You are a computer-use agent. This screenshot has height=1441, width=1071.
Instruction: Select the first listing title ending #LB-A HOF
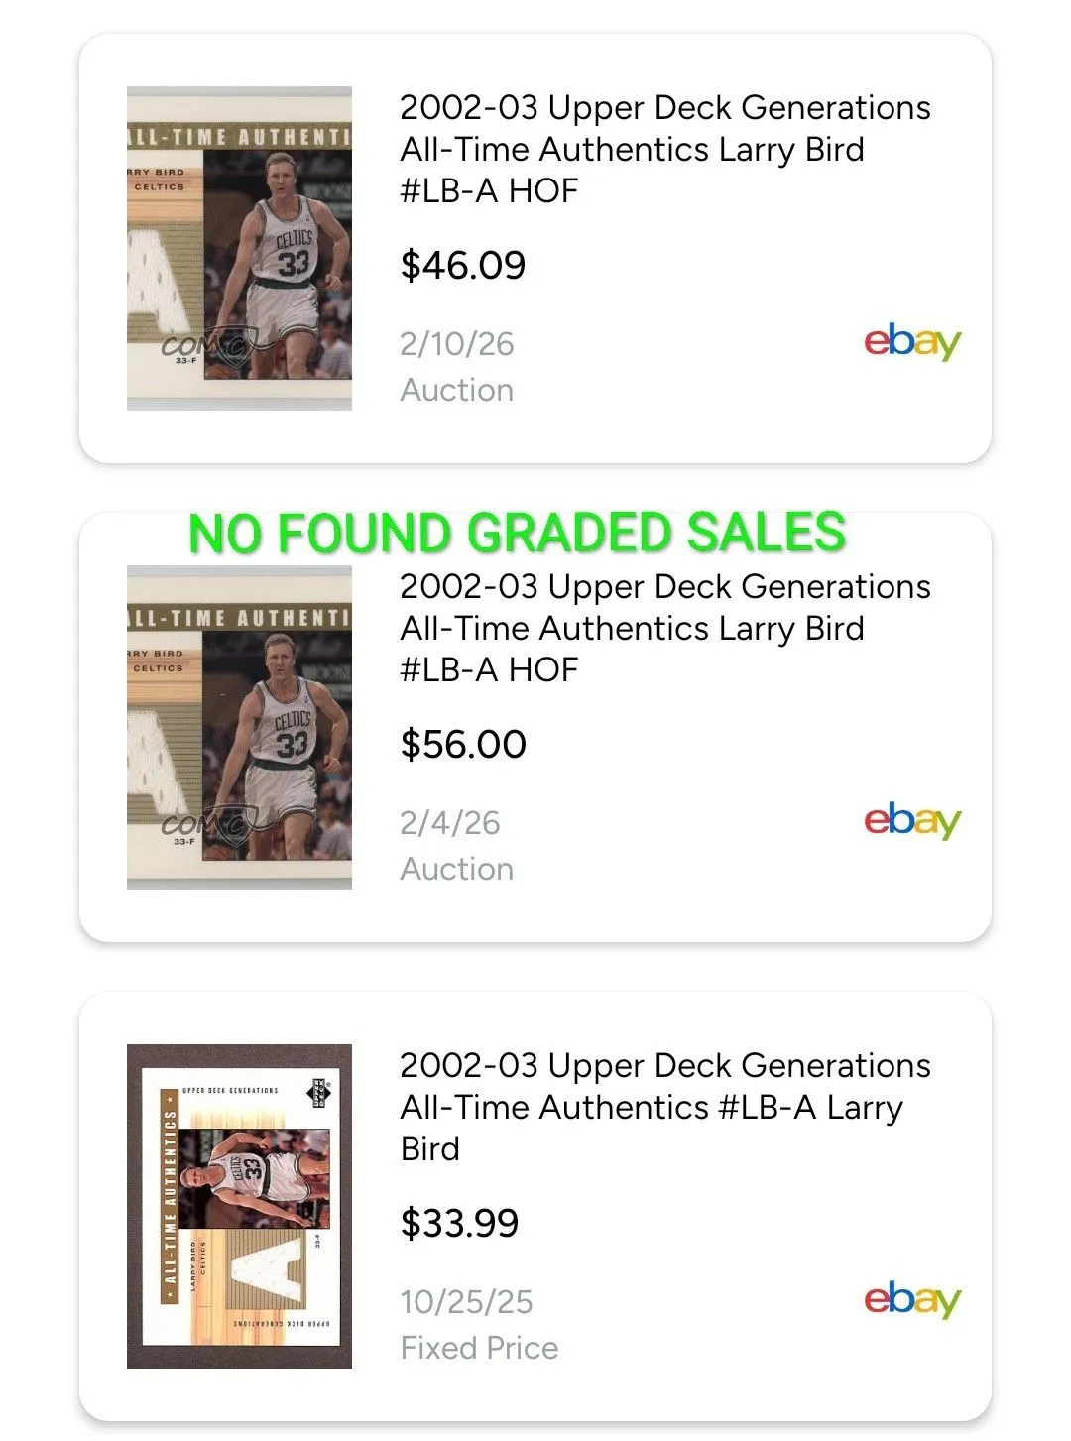click(665, 149)
